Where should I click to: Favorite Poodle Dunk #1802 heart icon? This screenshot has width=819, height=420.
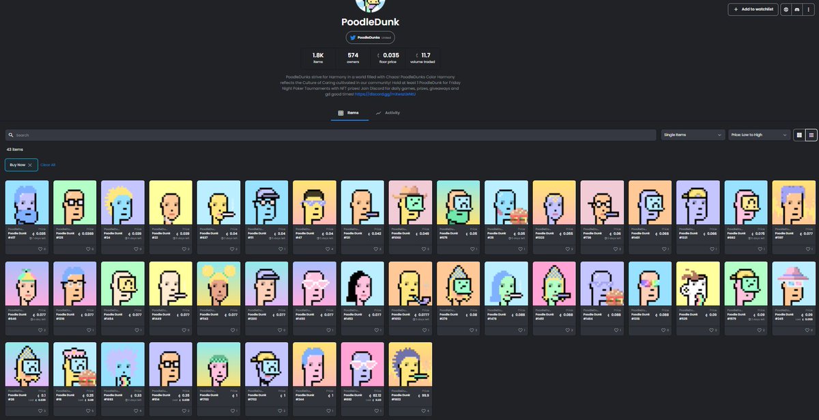(x=422, y=411)
